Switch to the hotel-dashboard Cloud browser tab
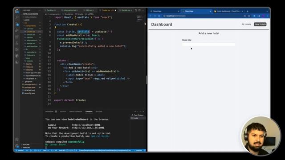The image size is (285, 160). tap(228, 11)
